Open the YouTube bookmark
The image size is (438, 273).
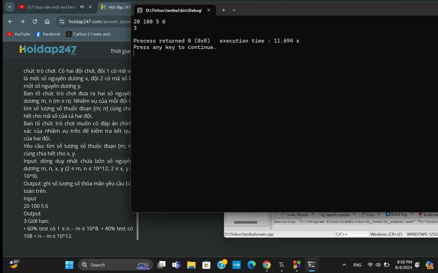coord(18,34)
